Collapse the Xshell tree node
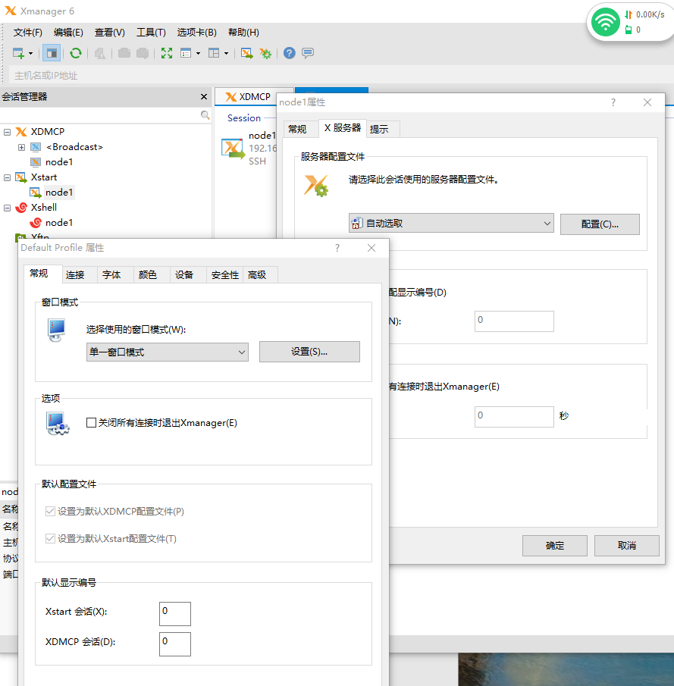 coord(7,208)
